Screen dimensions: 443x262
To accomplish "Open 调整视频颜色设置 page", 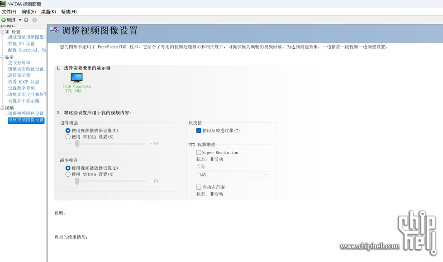I will tap(26, 113).
